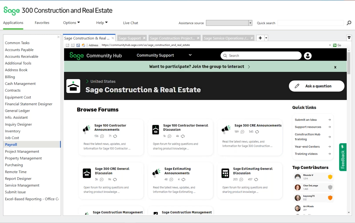Click the browser home icon
The height and width of the screenshot is (223, 355).
tap(83, 45)
